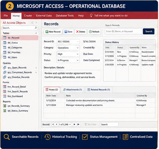159x149 pixels.
Task: Click the tbl_Users table icon
Action: [5, 57]
